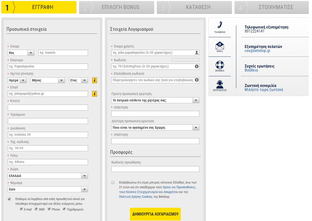Click the headset agent icon
This screenshot has width=312, height=221.
pos(220,84)
